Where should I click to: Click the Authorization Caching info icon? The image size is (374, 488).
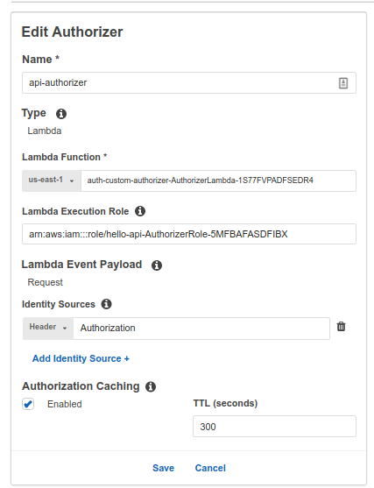click(x=151, y=386)
